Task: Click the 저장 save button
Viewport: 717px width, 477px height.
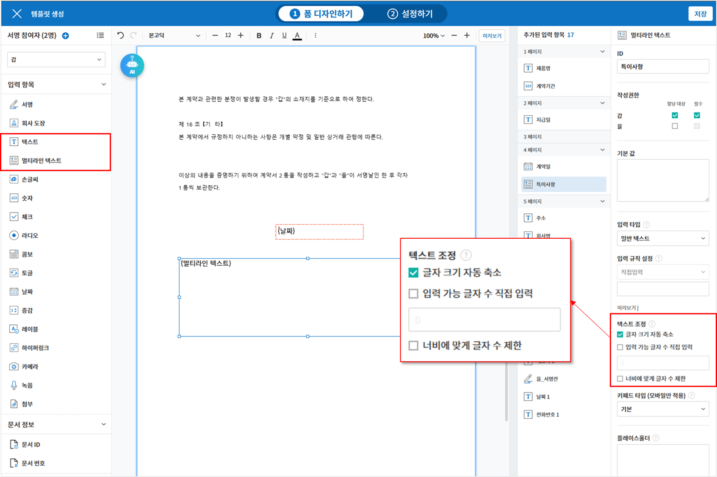Action: 700,14
